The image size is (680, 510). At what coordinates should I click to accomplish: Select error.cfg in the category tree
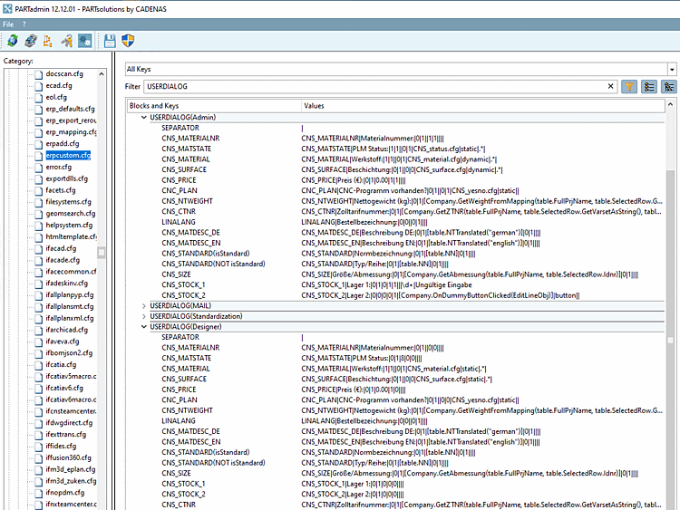tap(59, 167)
